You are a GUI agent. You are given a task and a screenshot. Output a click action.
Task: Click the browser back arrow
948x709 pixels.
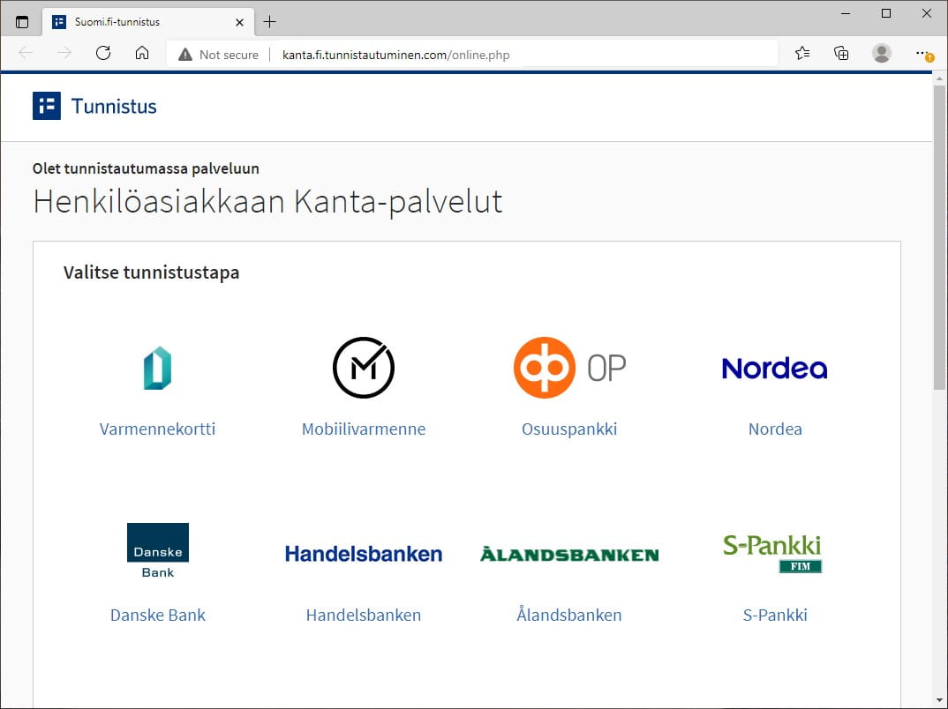(26, 53)
